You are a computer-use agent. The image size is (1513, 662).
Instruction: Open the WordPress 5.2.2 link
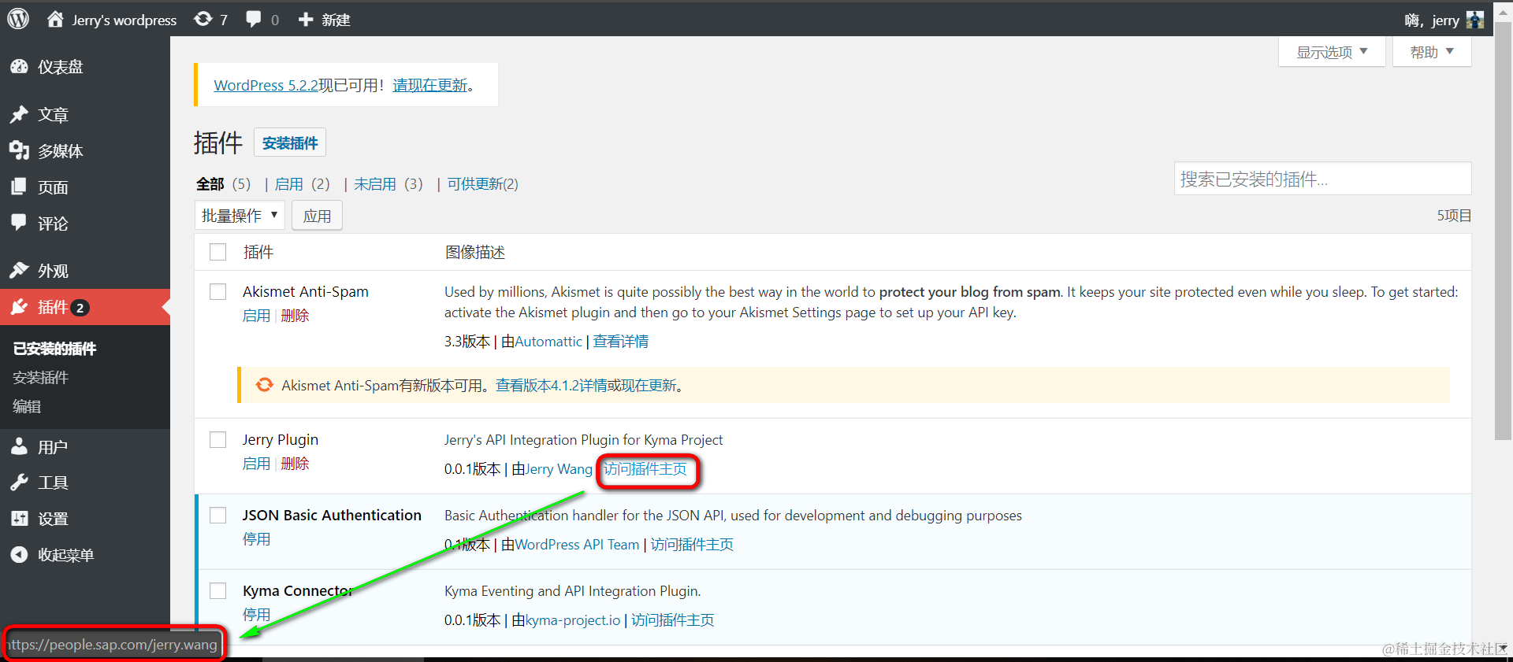tap(266, 85)
